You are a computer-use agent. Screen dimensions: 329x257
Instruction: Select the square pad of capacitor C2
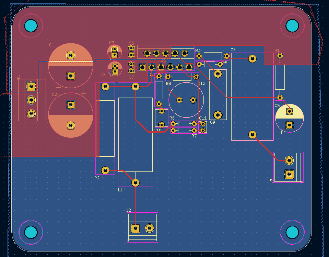71,105
